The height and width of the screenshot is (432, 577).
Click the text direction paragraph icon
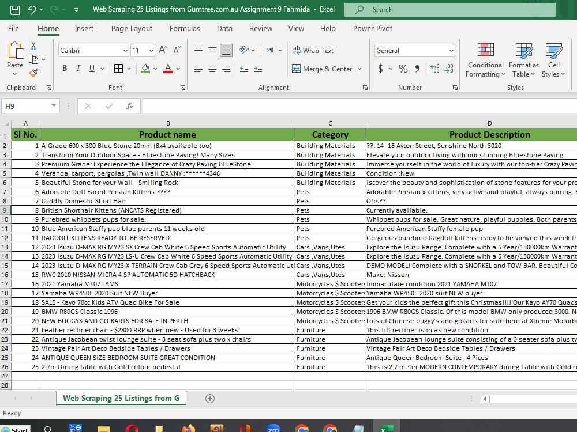click(x=270, y=50)
